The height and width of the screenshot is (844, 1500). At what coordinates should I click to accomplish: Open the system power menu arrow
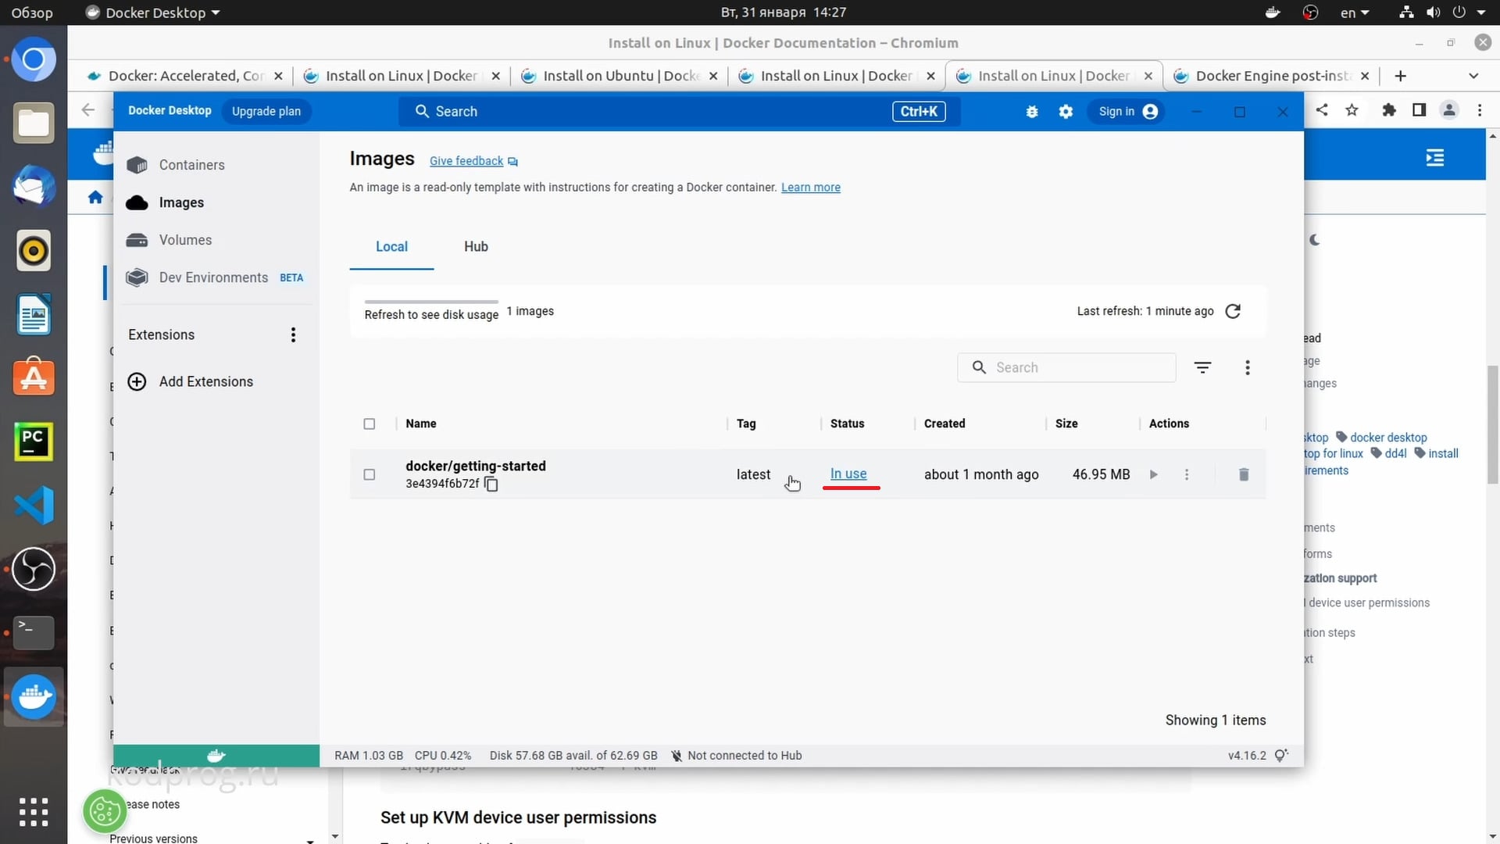click(x=1480, y=13)
